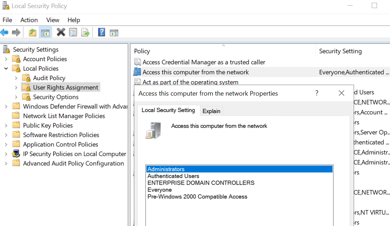The width and height of the screenshot is (390, 226).
Task: Click the Access Credential Manager policy icon
Action: (137, 62)
